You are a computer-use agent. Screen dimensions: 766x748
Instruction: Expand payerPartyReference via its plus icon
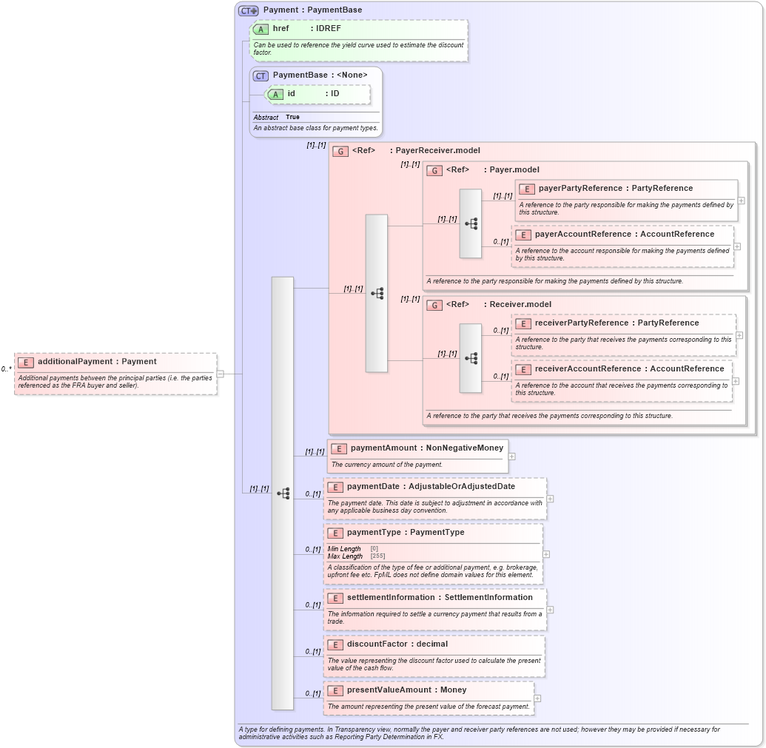[x=740, y=200]
